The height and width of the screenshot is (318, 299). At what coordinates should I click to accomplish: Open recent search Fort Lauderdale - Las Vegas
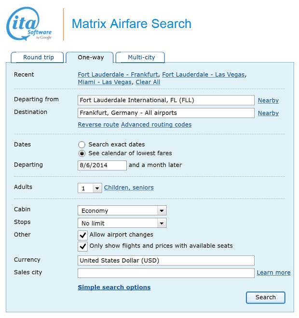click(x=203, y=74)
